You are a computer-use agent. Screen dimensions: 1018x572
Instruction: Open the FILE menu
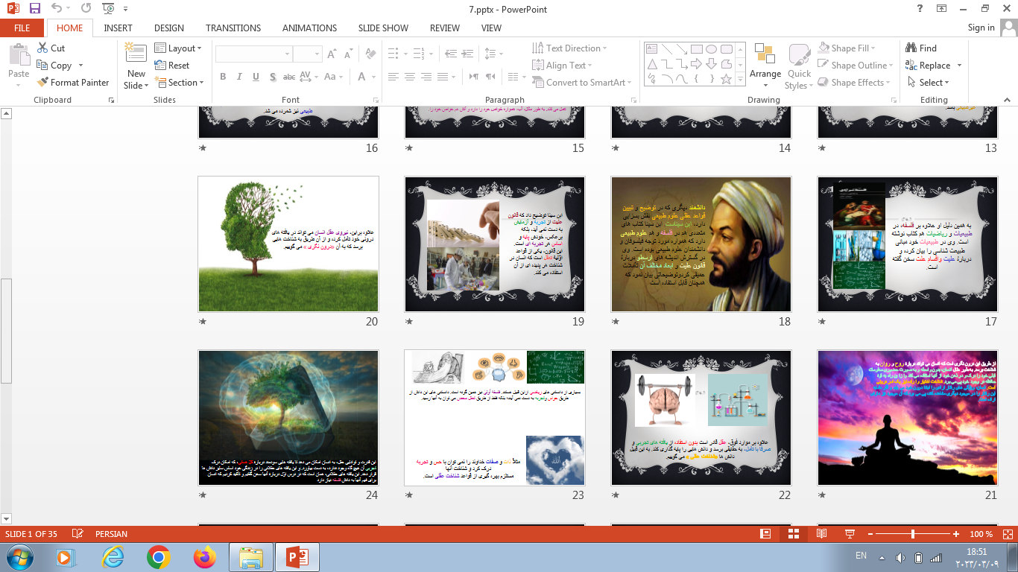22,28
